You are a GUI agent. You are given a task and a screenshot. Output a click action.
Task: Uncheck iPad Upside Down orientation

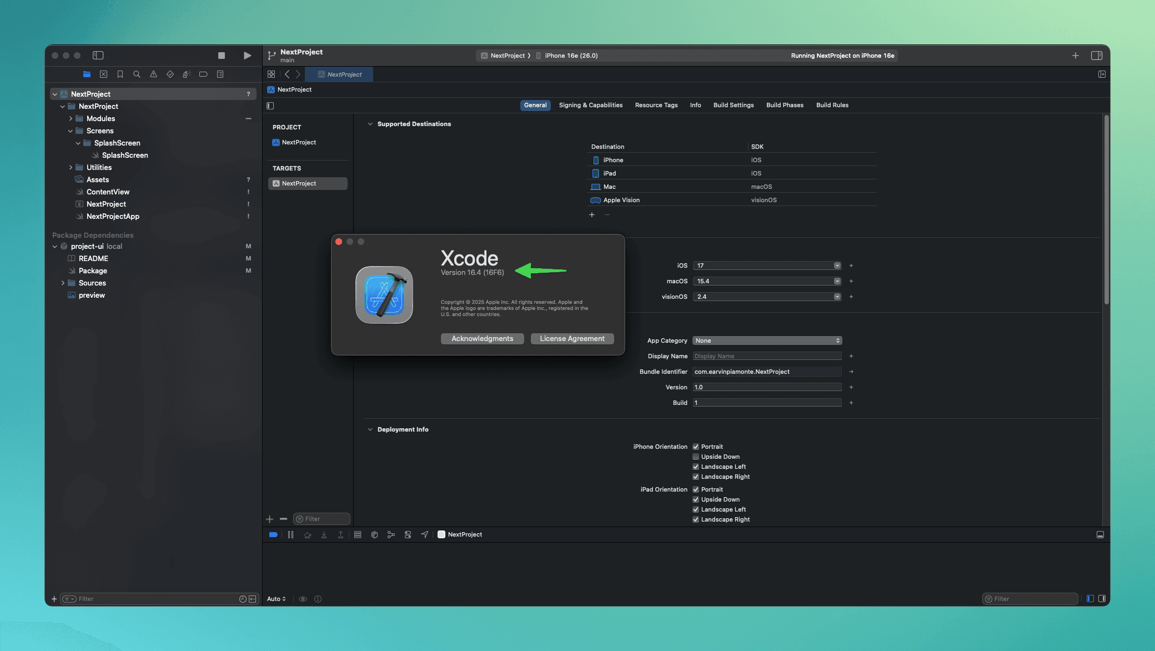[x=696, y=500]
